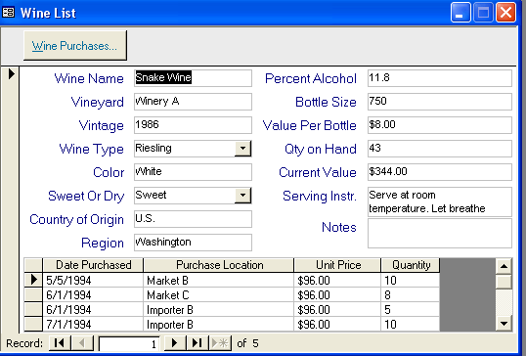The width and height of the screenshot is (526, 356).
Task: Click the Purchase Location column header
Action: pyautogui.click(x=219, y=265)
